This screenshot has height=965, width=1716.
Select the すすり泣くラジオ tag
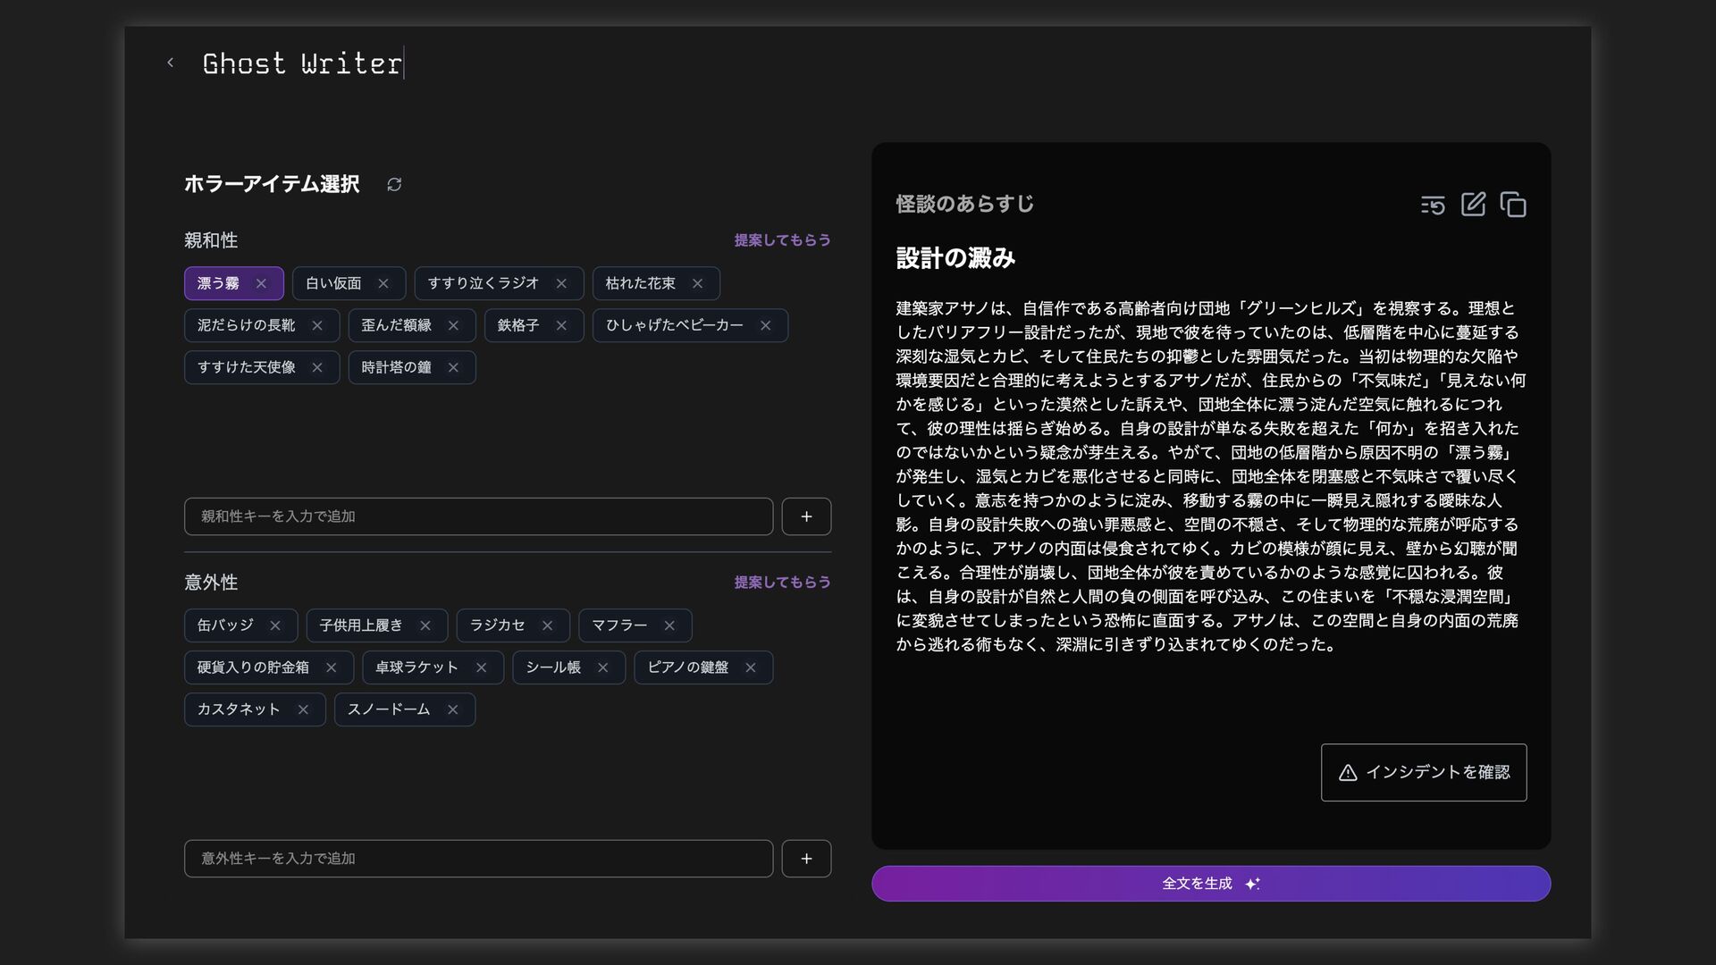point(483,283)
